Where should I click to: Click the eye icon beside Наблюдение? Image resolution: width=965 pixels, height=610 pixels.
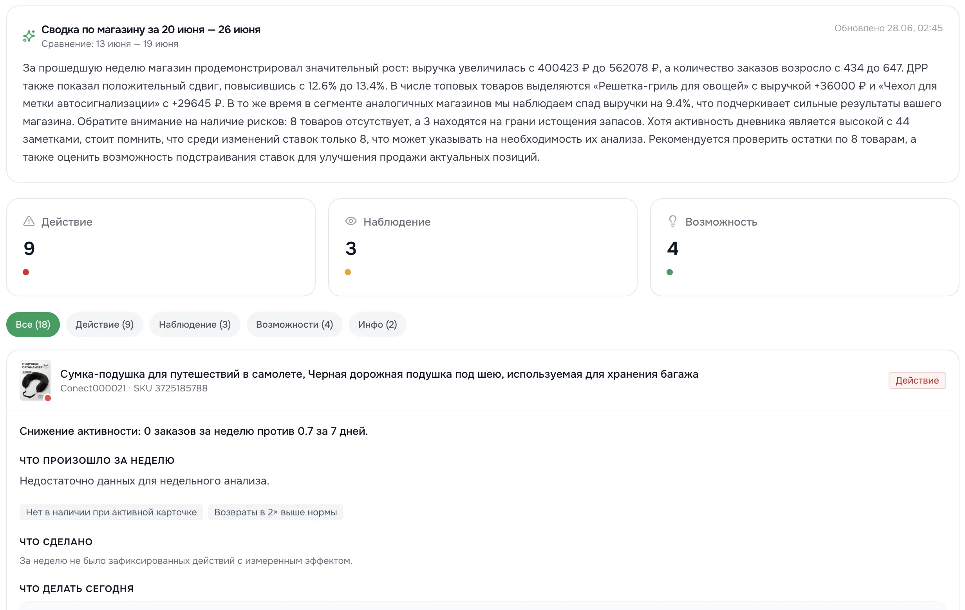click(351, 221)
